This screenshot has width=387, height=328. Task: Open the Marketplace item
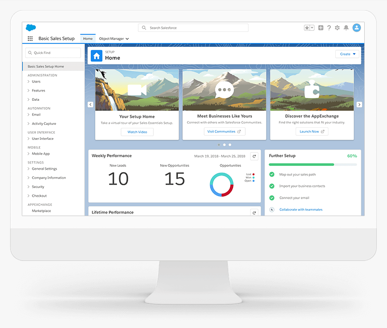point(41,211)
